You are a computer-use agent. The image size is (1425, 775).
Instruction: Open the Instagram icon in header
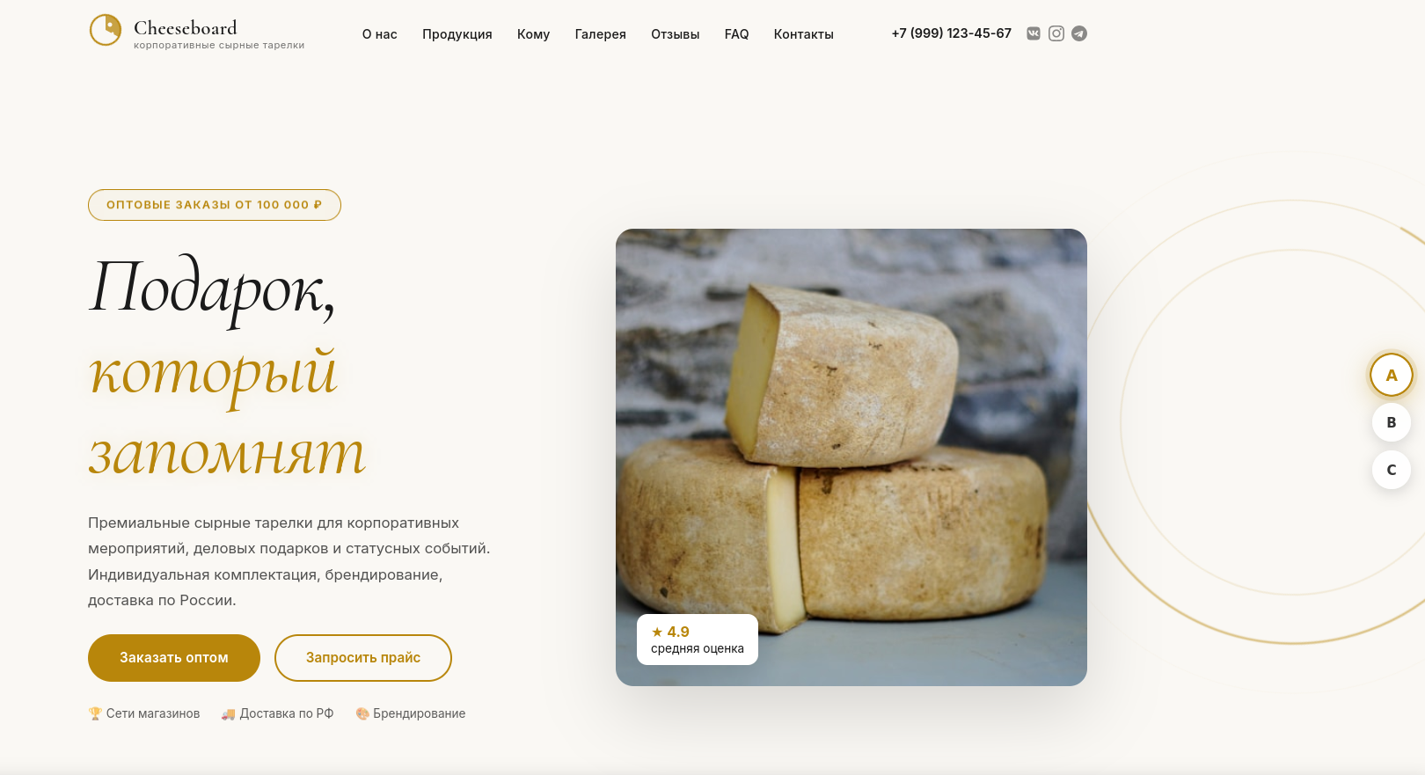pyautogui.click(x=1056, y=33)
